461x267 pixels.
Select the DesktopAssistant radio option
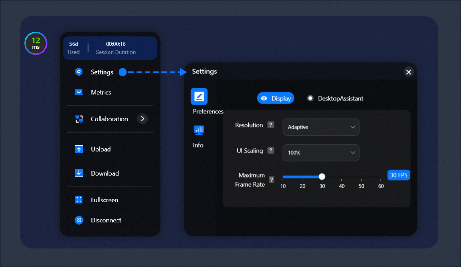310,98
